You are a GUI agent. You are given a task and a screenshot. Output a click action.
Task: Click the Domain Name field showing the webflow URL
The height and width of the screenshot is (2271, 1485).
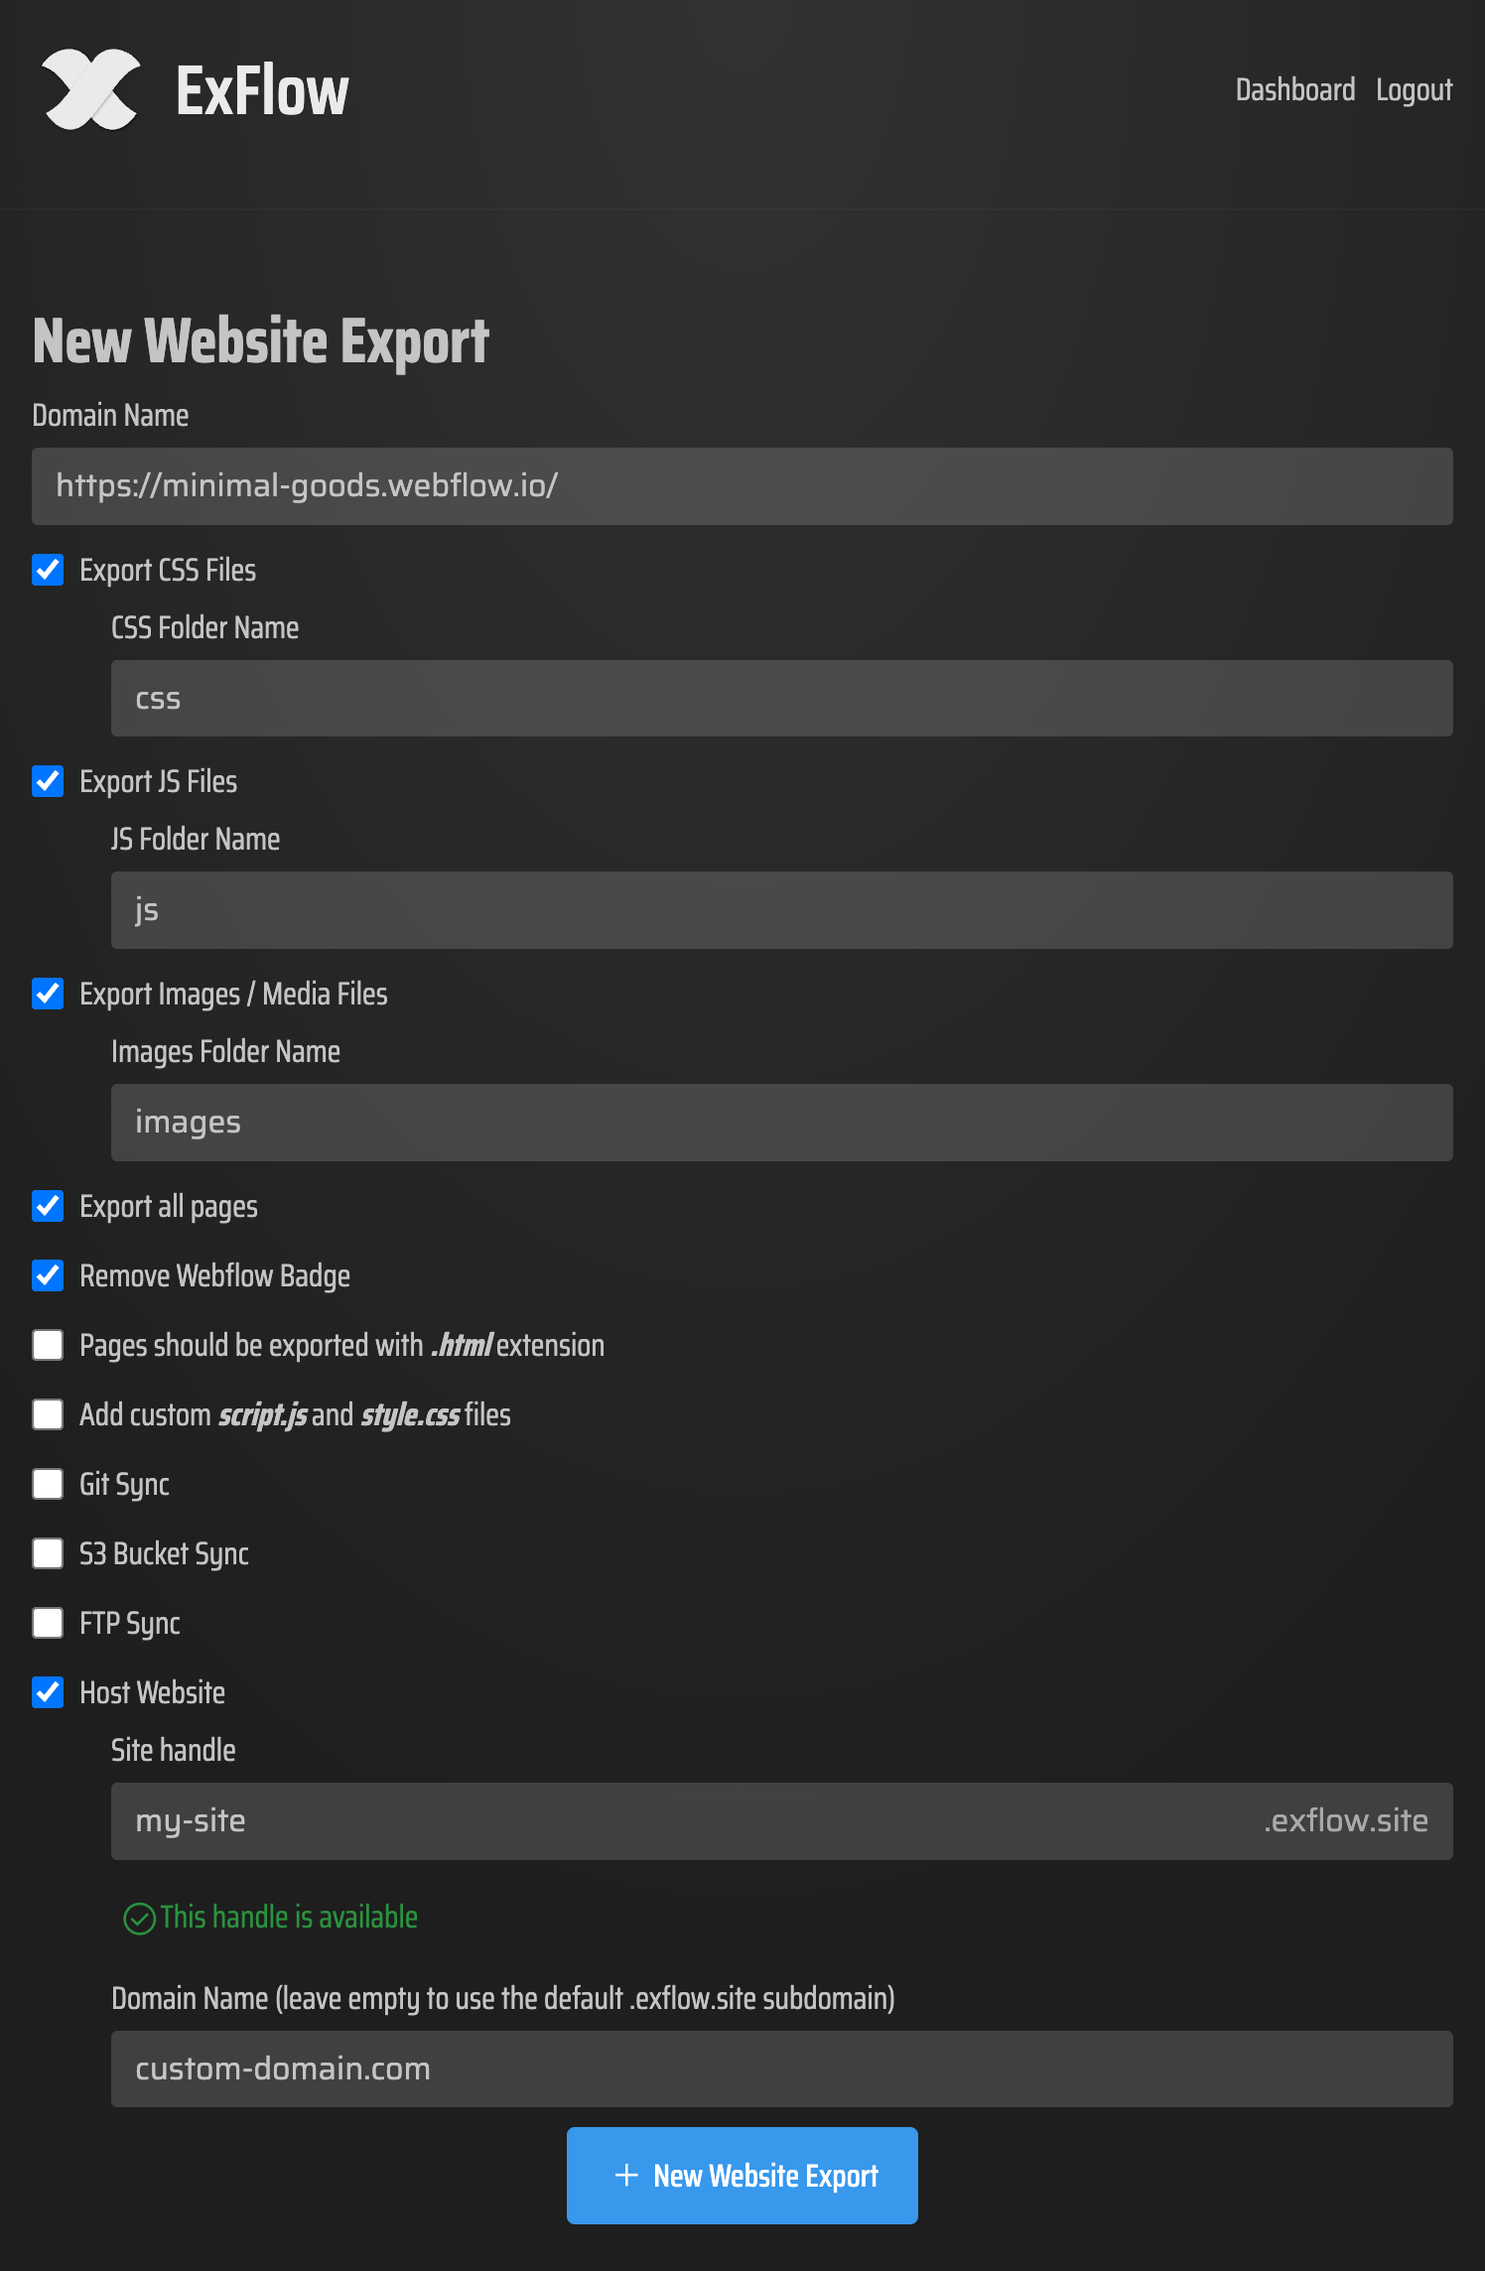[x=741, y=485]
